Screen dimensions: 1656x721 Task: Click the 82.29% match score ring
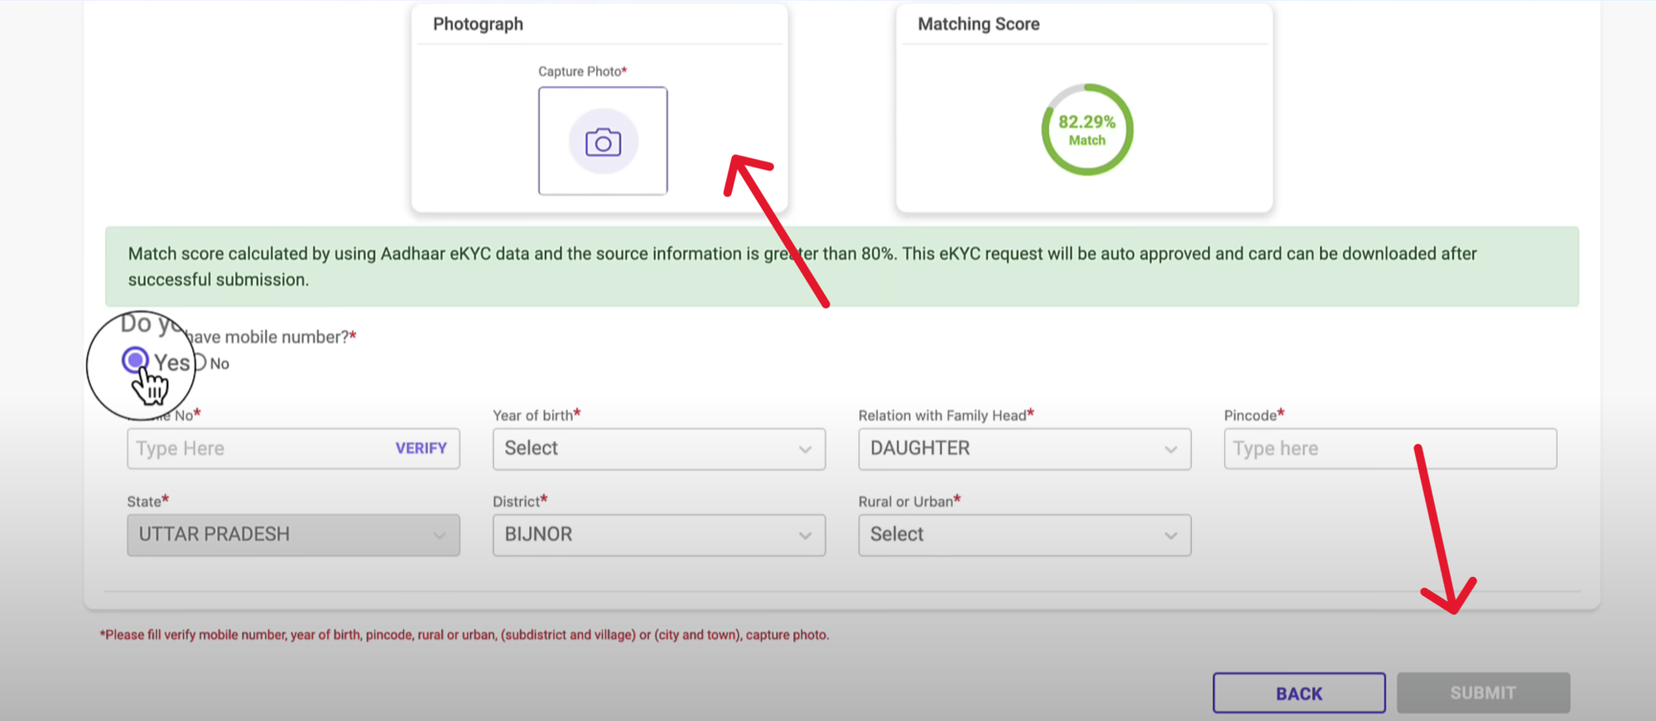tap(1086, 130)
